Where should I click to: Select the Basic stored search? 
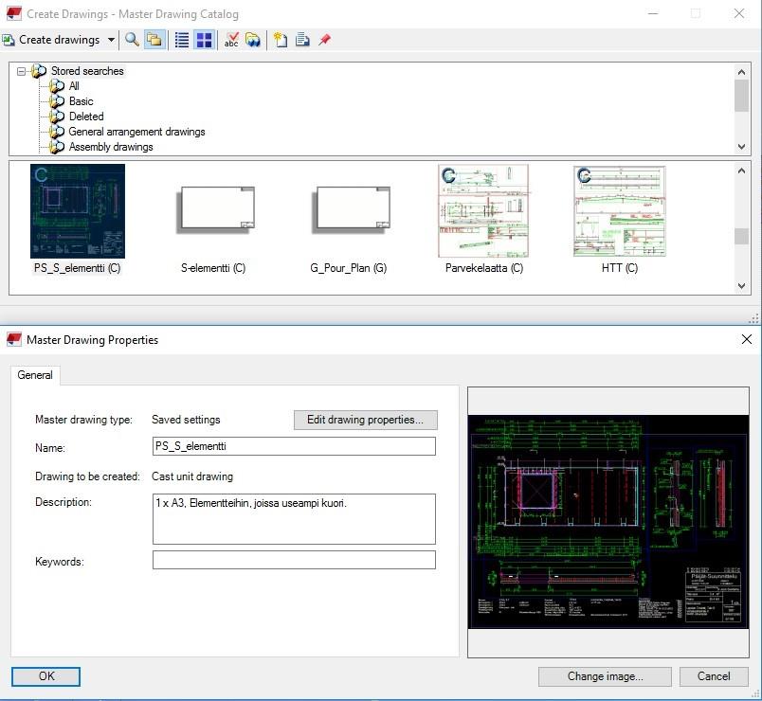click(82, 101)
